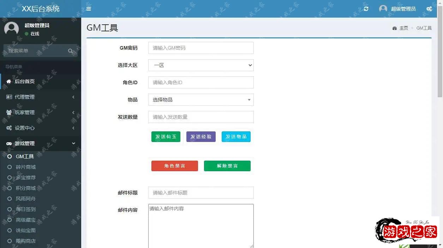Open settings gears icon at top right
Viewport: 443px width, 248px height.
click(x=429, y=9)
